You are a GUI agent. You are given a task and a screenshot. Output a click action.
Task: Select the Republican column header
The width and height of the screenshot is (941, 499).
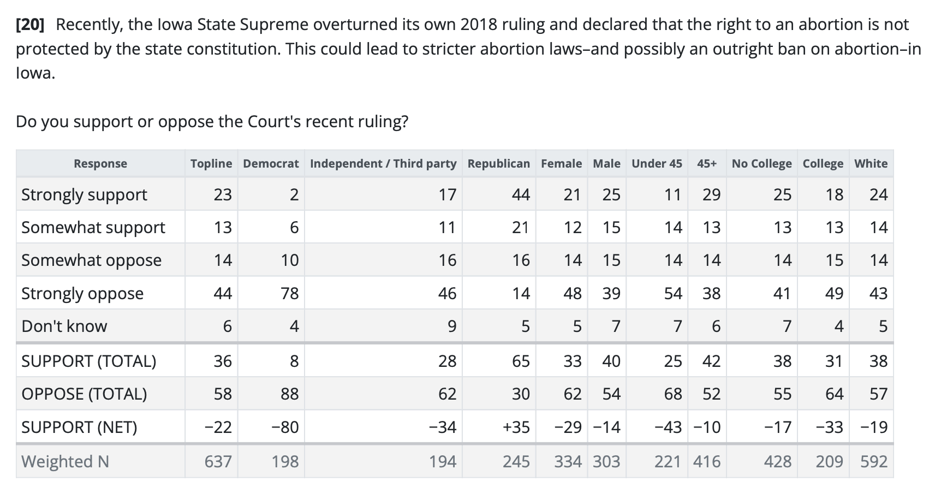(499, 164)
